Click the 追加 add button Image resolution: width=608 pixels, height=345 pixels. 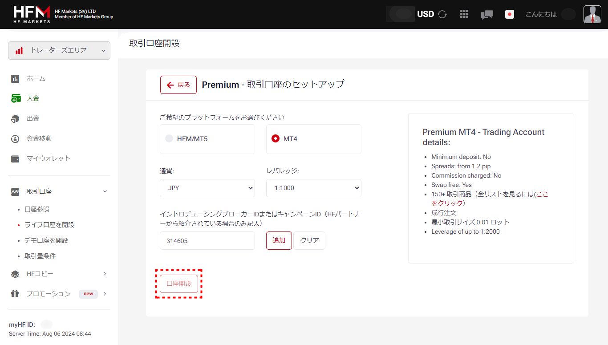279,240
